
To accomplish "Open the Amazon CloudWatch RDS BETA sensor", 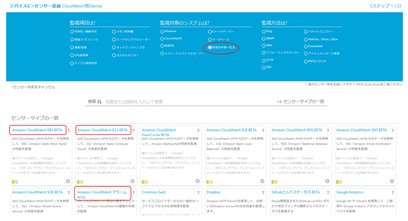I will click(297, 130).
